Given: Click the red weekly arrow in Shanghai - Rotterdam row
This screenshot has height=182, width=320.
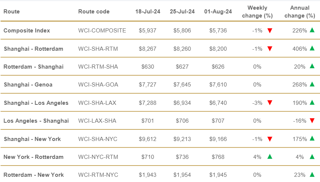Looking at the screenshot, I should pos(270,48).
